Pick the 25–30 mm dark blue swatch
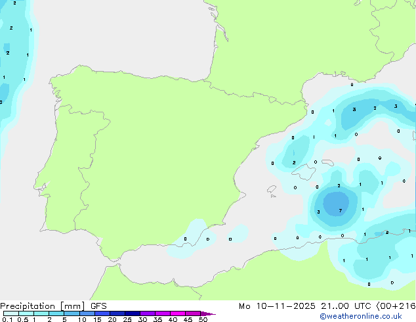Screen dimensions: 416x322 tap(133, 313)
